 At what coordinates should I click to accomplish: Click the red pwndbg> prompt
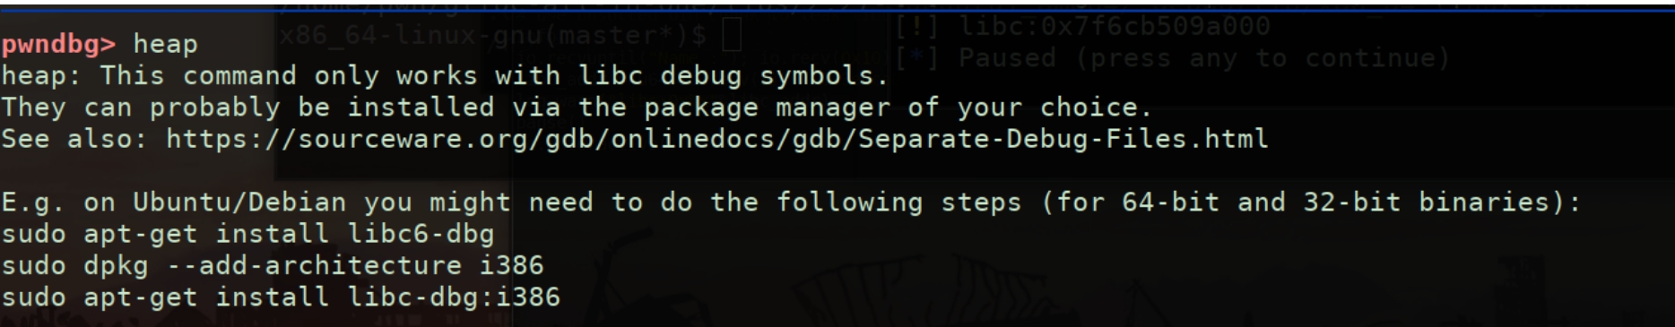click(58, 44)
